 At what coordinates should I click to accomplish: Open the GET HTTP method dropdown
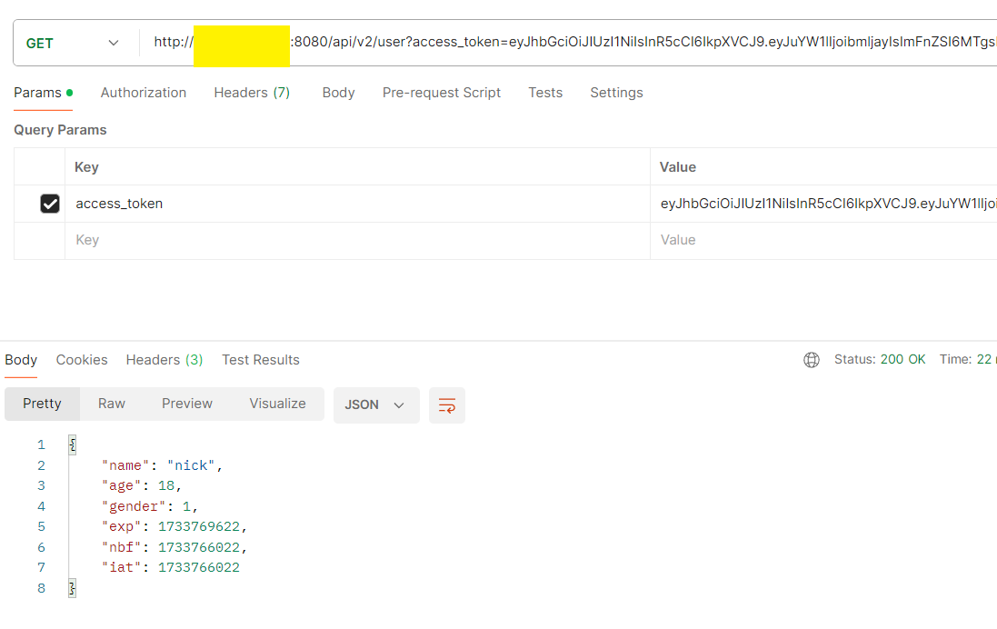coord(75,43)
